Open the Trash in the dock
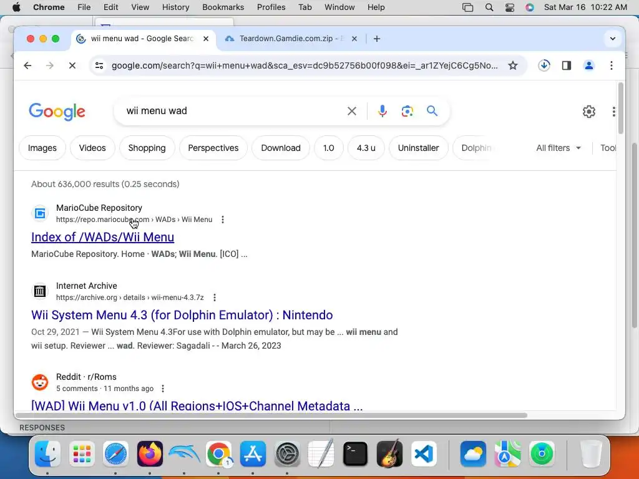Viewport: 639px width, 479px height. [591, 454]
